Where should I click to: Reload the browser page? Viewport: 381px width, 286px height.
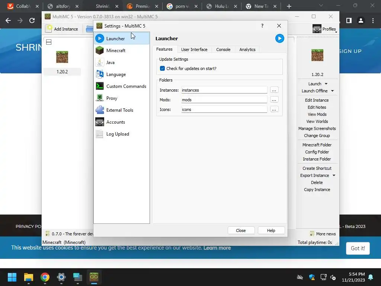click(x=32, y=21)
